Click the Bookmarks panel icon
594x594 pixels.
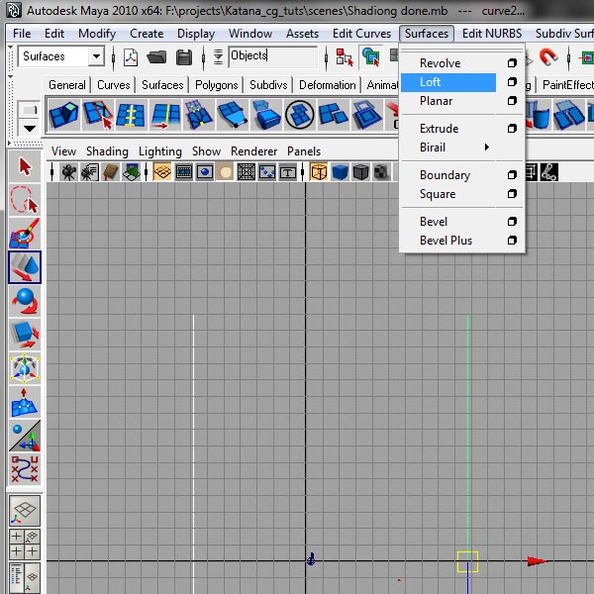[111, 172]
